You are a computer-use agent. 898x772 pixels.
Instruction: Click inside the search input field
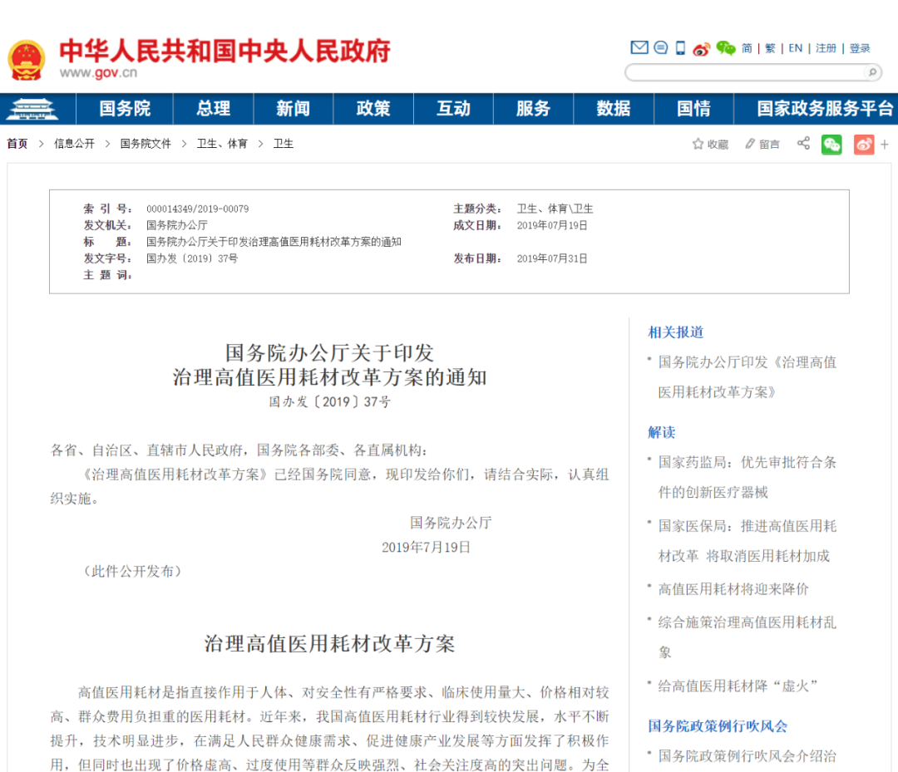pos(740,72)
